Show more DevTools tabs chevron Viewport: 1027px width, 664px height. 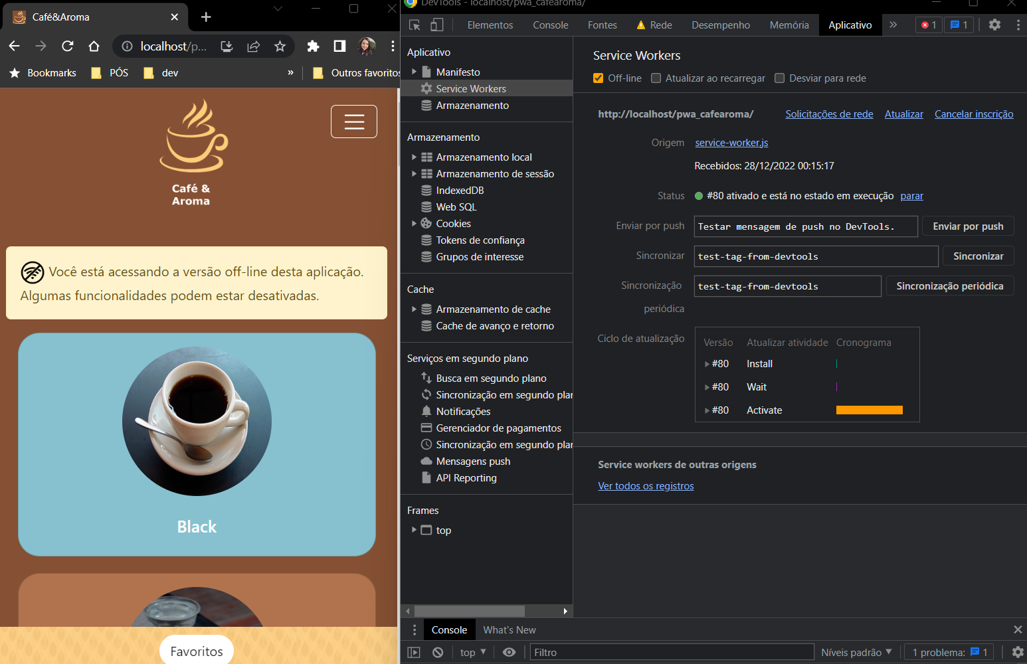click(x=893, y=25)
